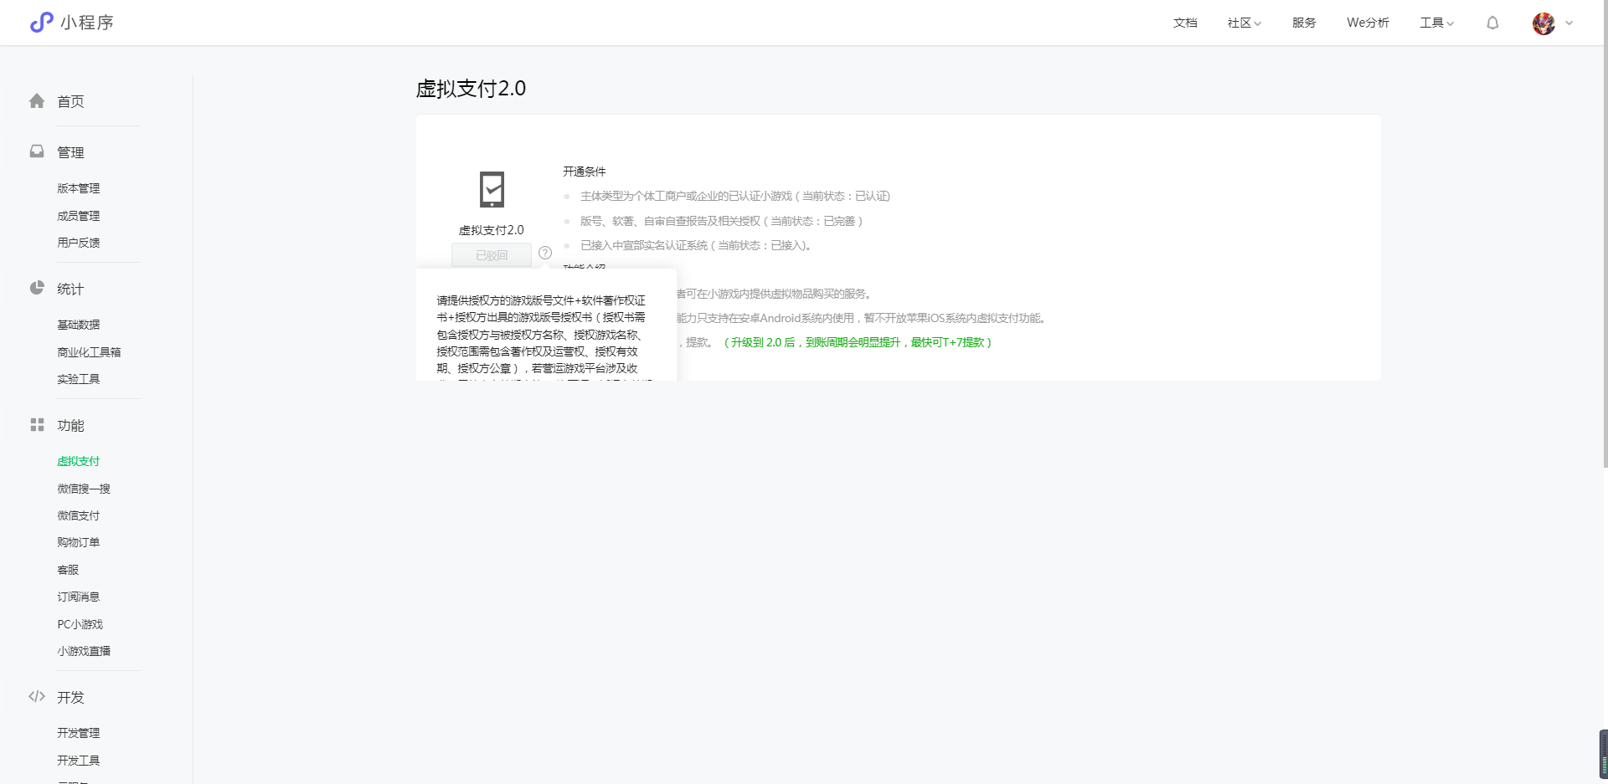Select the 统计 sidebar section
This screenshot has height=784, width=1608.
70,289
